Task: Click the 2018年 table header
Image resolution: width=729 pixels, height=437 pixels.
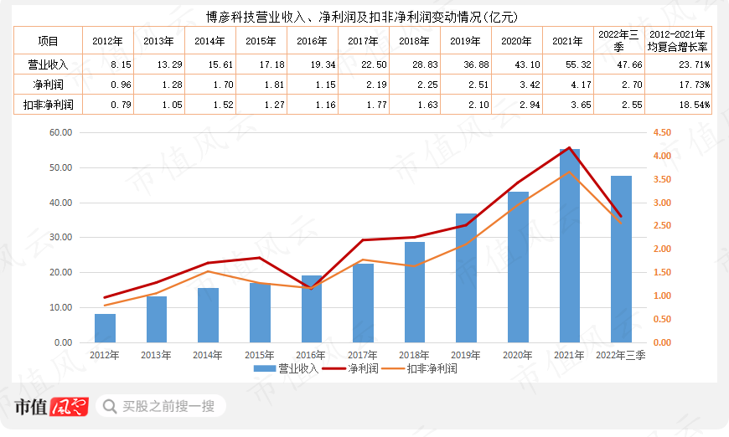Action: 415,41
